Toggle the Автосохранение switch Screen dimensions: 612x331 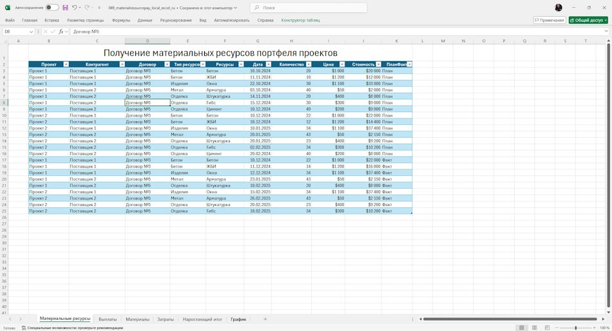pyautogui.click(x=52, y=8)
